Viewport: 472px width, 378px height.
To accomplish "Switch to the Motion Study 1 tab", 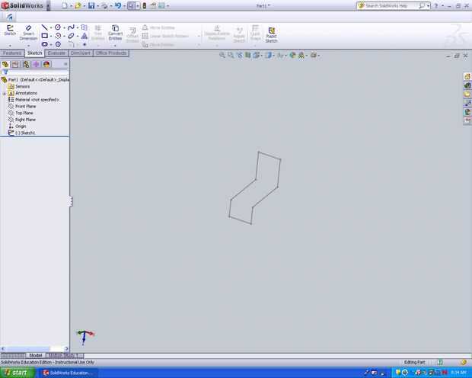I will [x=63, y=355].
